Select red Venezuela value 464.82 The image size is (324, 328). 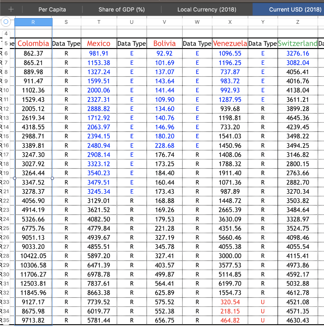tap(230, 320)
